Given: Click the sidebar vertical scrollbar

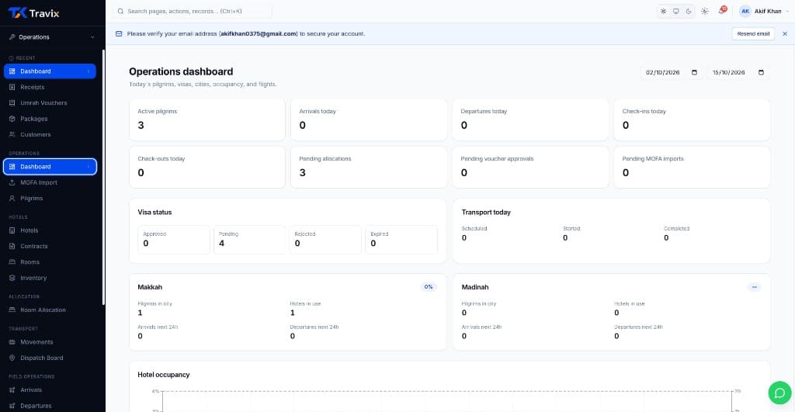Looking at the screenshot, I should 103,178.
